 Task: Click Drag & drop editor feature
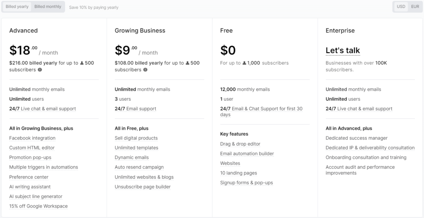240,144
